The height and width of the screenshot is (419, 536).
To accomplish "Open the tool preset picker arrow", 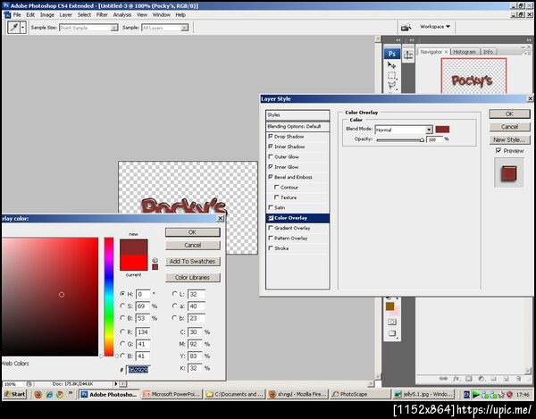I will (23, 28).
